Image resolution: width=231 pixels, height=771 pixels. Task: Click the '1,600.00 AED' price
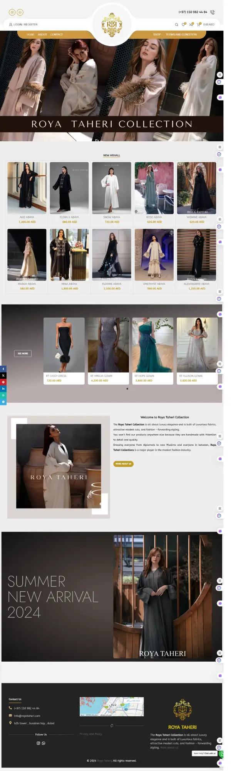pyautogui.click(x=27, y=222)
